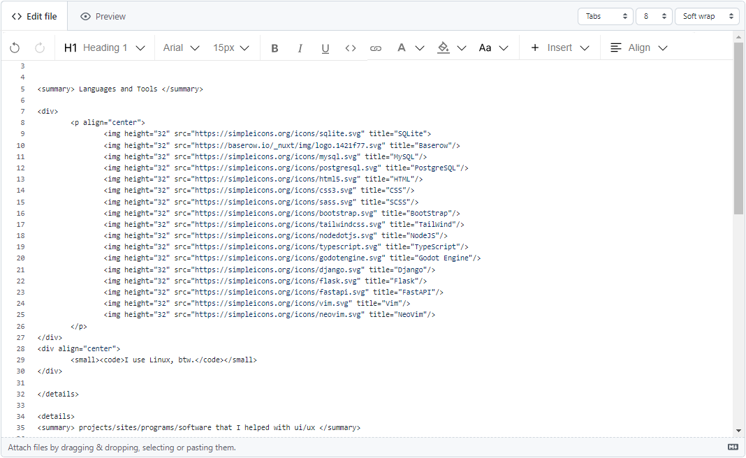The width and height of the screenshot is (746, 458).
Task: Open the Heading 1 style dropdown
Action: (105, 47)
